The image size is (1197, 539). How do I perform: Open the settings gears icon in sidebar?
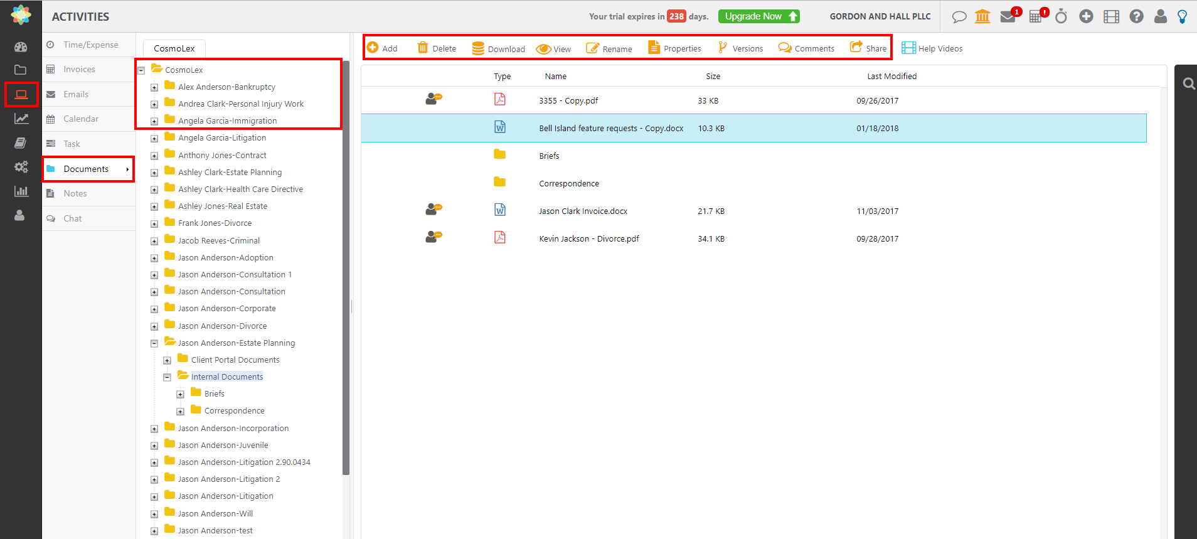pyautogui.click(x=21, y=167)
